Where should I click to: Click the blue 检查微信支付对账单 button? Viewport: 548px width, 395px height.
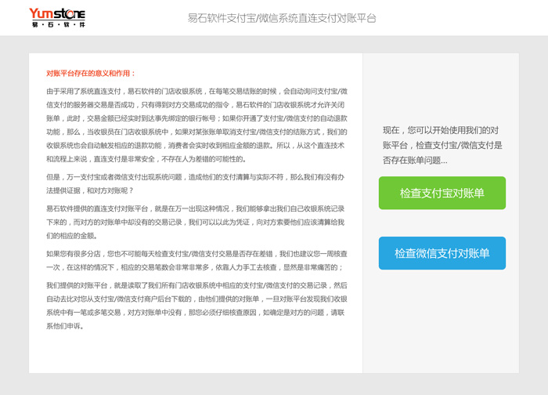[x=442, y=253]
